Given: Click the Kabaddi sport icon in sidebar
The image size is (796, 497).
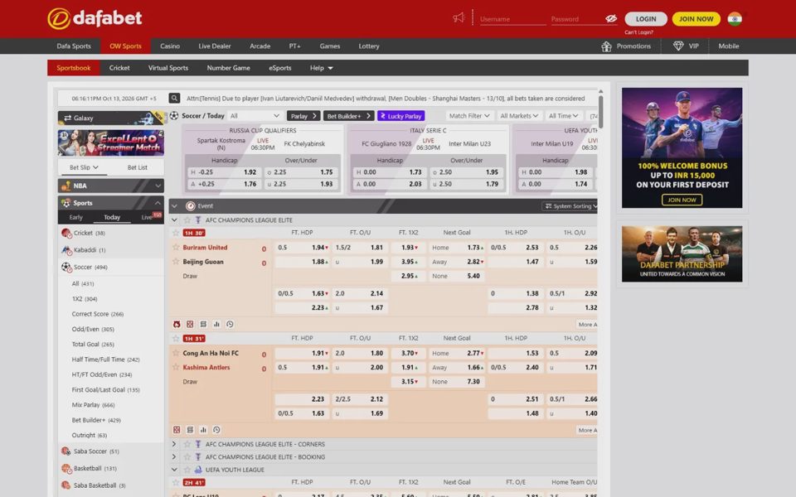Looking at the screenshot, I should pos(66,250).
